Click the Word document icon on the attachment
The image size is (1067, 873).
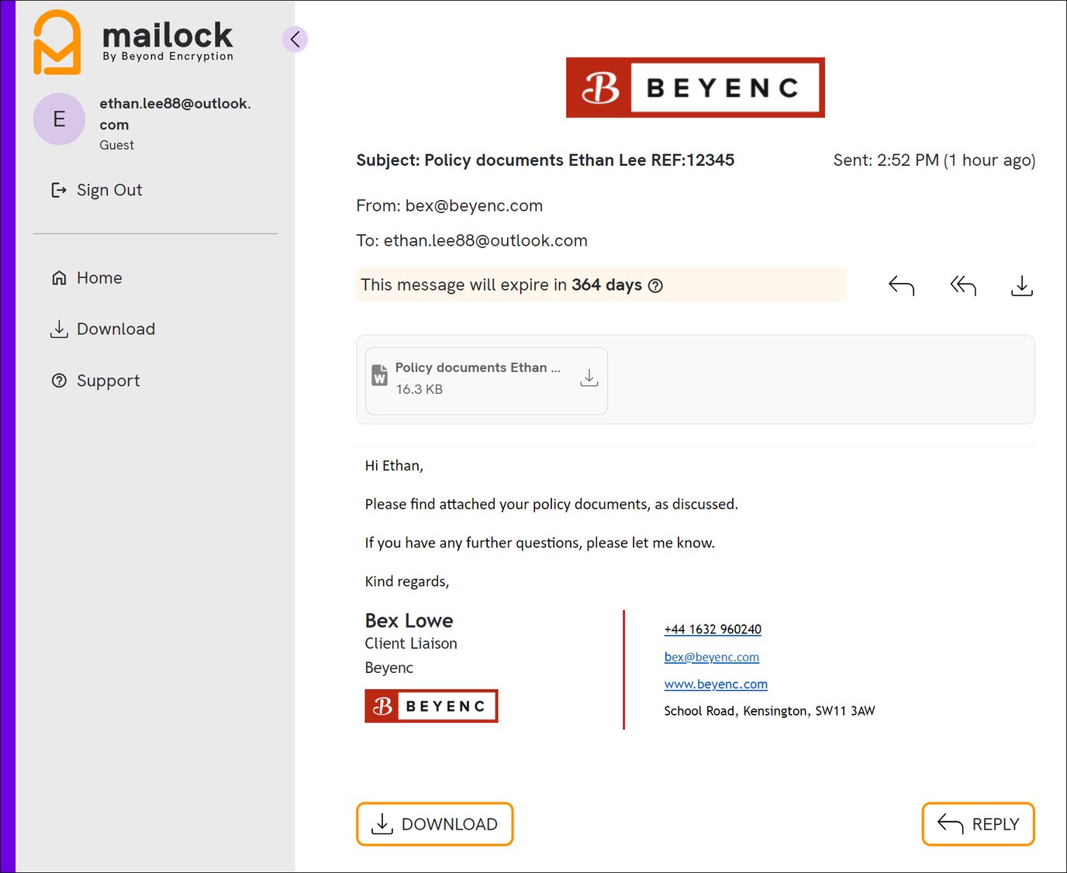point(379,375)
